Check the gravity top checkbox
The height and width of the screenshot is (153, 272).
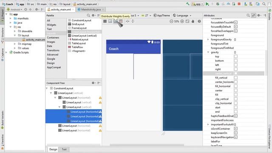236,57
